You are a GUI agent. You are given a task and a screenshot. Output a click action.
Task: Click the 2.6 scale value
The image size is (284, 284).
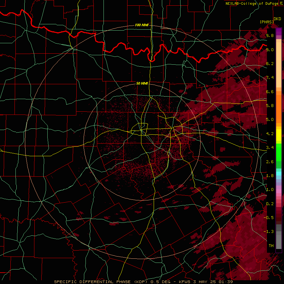pyautogui.click(x=270, y=162)
